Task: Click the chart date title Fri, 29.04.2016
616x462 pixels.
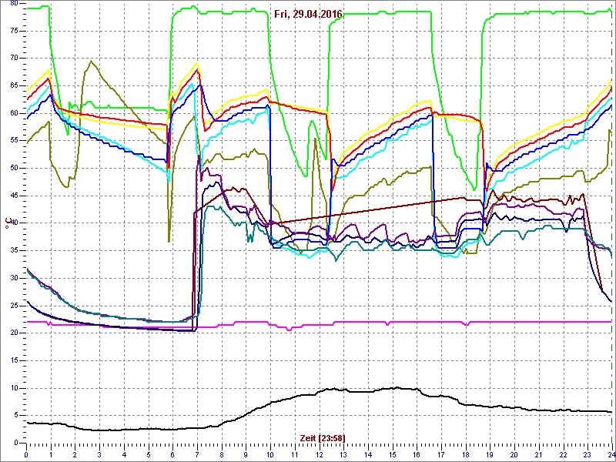Action: [x=309, y=15]
